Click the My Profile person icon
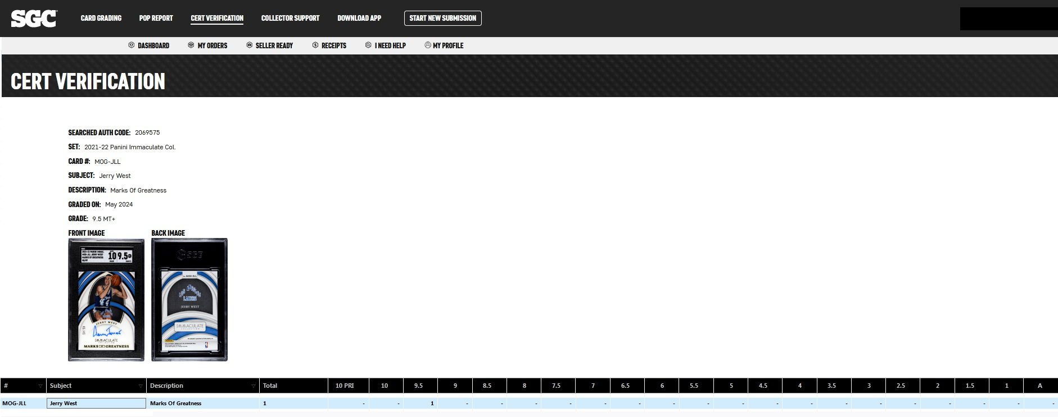1058x417 pixels. click(x=428, y=45)
